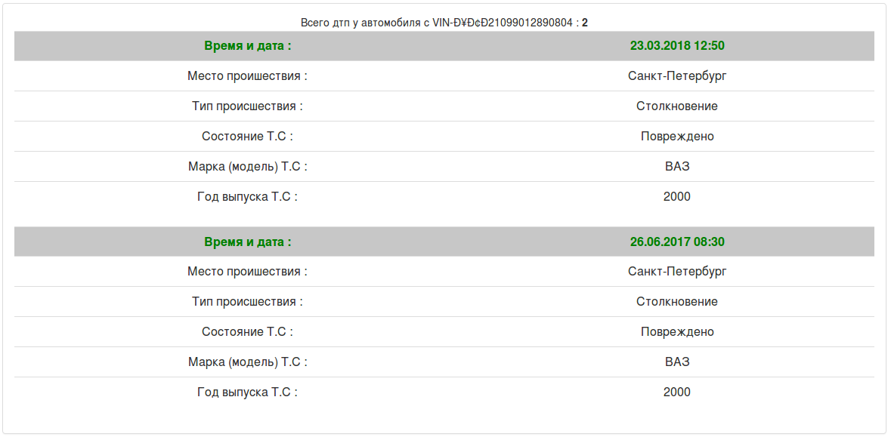Click 'Повреждено' status in the second record
This screenshot has width=891, height=437.
pyautogui.click(x=677, y=331)
